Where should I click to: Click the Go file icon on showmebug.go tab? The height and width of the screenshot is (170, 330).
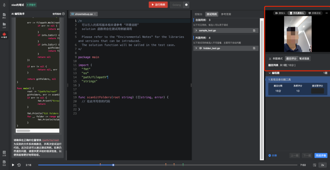73,14
